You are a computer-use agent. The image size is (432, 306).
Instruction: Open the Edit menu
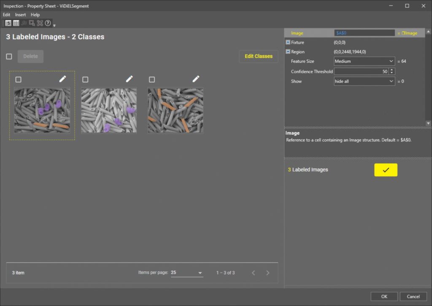point(6,15)
